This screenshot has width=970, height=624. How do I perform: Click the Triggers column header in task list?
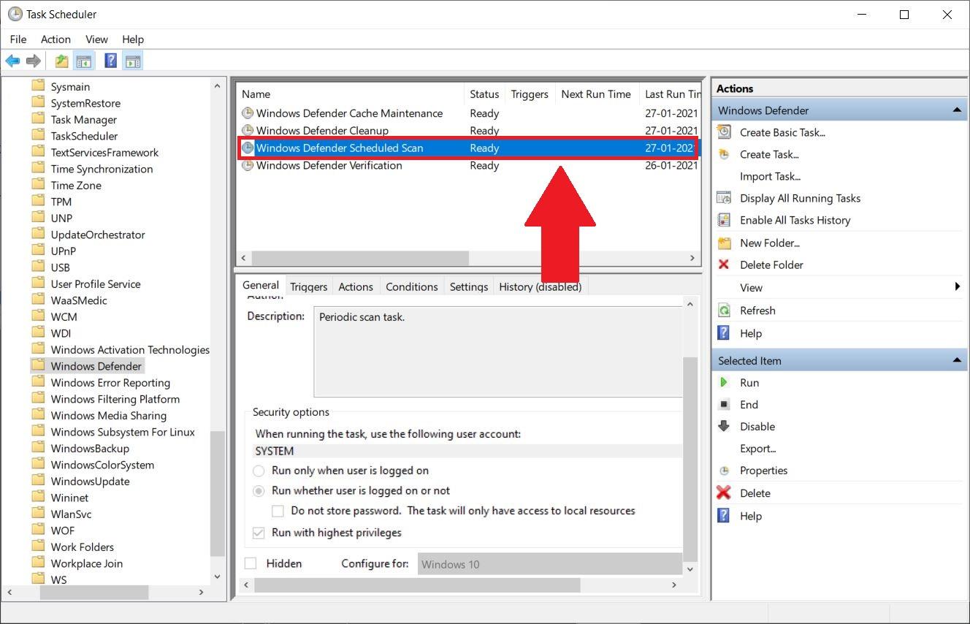[x=530, y=94]
